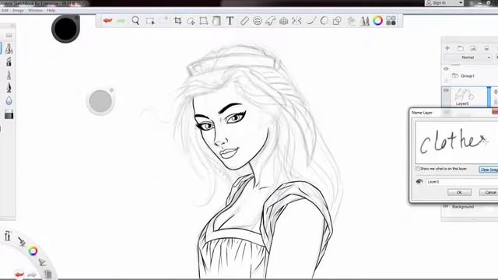This screenshot has width=498, height=280.
Task: Open the Color Editor wheel in toolbar
Action: click(377, 21)
